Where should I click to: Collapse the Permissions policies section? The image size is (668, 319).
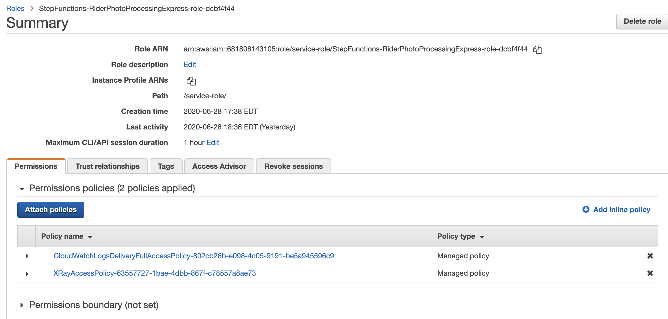tap(22, 189)
